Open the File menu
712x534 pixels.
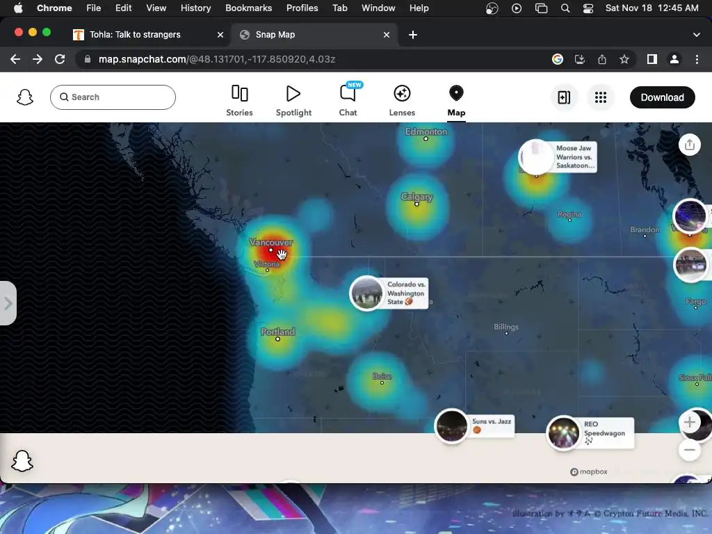tap(94, 8)
